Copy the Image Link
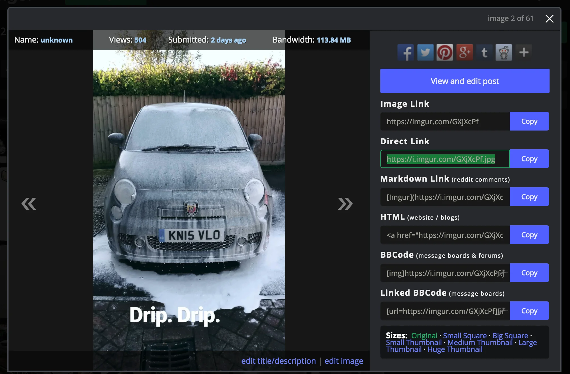This screenshot has width=570, height=374. click(x=529, y=121)
